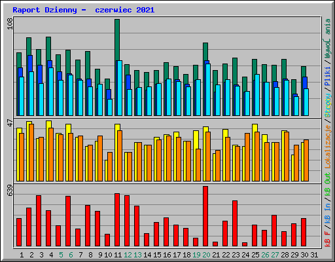Screen dimensions: 335x262
Task: Click the red kB bar for day 23
Action: [235, 223]
